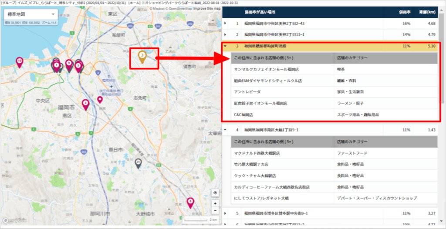Click the 5.10 distance in row 3
The width and height of the screenshot is (446, 229).
coord(432,46)
